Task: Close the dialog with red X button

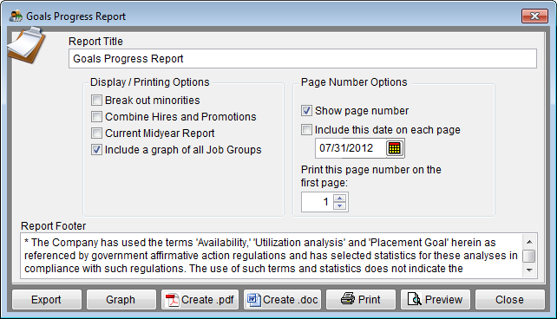Action: pos(534,16)
